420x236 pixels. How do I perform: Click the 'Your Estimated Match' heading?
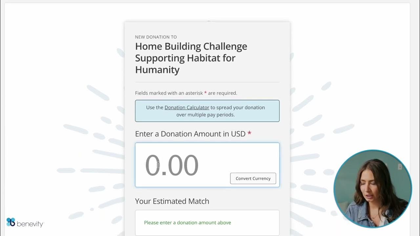pyautogui.click(x=172, y=201)
